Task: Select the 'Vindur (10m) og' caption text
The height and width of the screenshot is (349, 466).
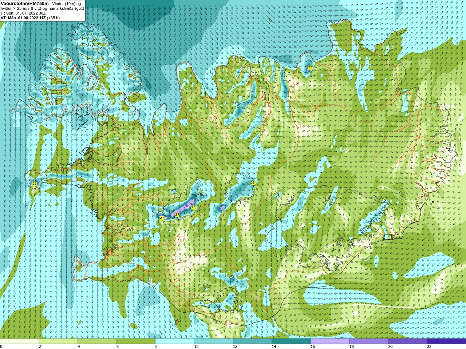Action: (x=67, y=4)
